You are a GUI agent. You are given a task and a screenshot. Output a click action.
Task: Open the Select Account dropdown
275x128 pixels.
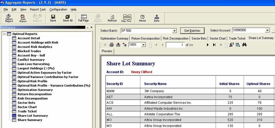click(267, 30)
